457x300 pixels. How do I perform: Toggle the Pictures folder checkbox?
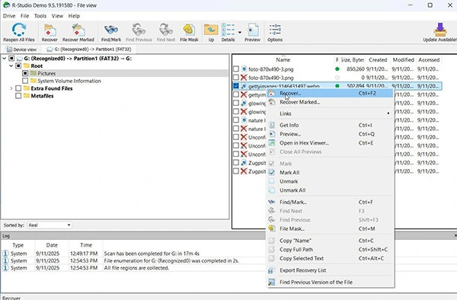25,73
